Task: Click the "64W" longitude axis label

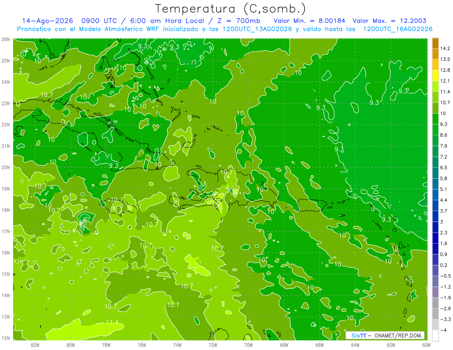Action: 355,345
